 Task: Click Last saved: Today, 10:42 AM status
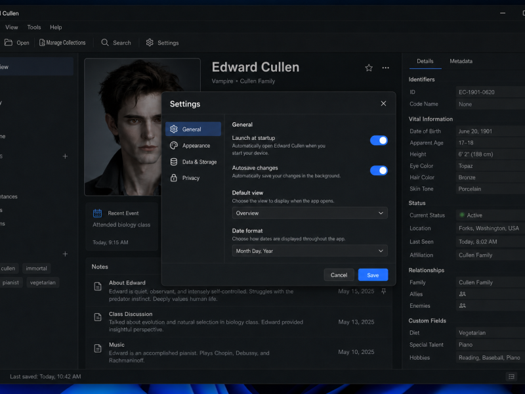point(45,376)
